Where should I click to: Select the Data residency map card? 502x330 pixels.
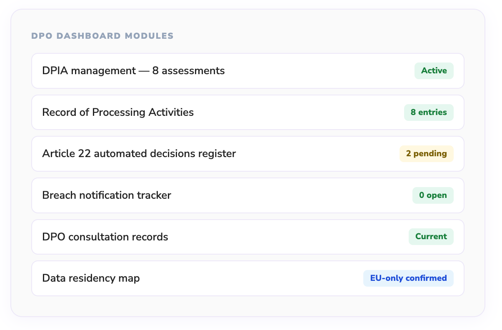click(x=247, y=278)
